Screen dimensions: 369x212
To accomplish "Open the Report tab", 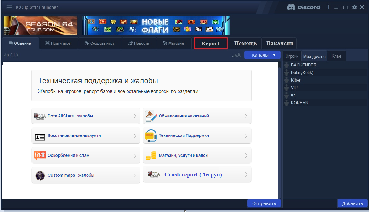I will coord(211,43).
